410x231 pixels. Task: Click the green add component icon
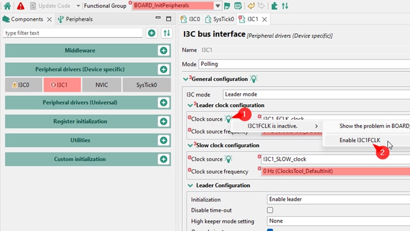tap(151, 33)
